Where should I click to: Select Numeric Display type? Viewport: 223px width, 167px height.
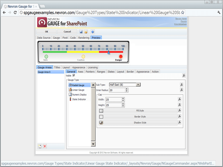click(x=79, y=95)
